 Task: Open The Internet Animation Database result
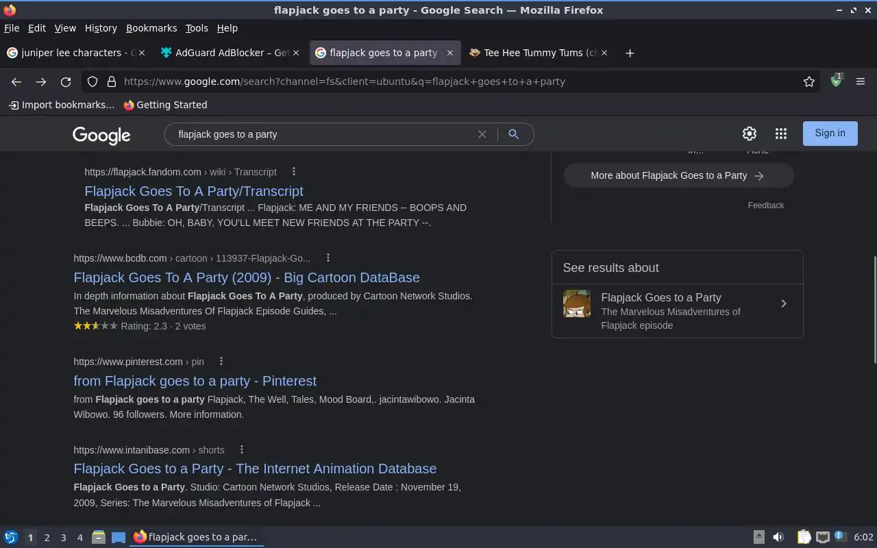(255, 469)
